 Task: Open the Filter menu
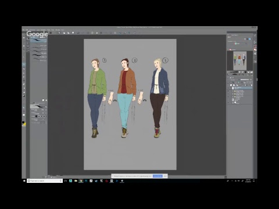coord(53,30)
